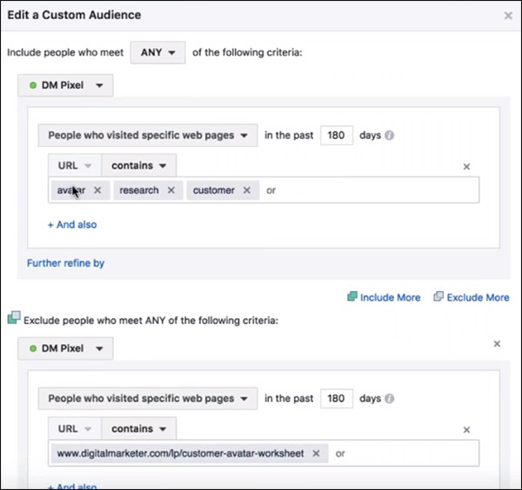Remove the include section URL rule with X
This screenshot has width=522, height=490.
466,167
